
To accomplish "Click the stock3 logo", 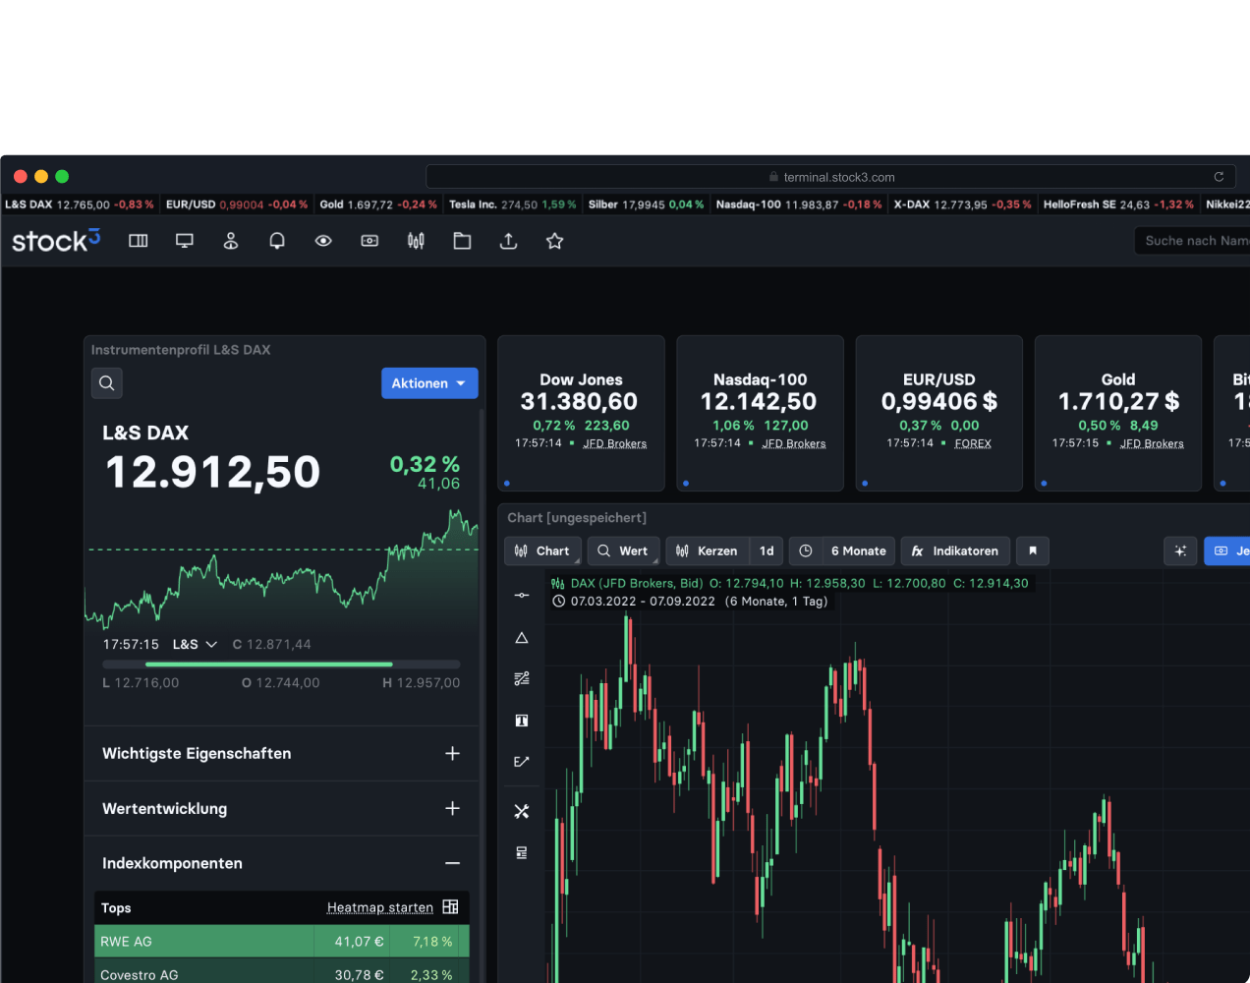I will (x=56, y=241).
